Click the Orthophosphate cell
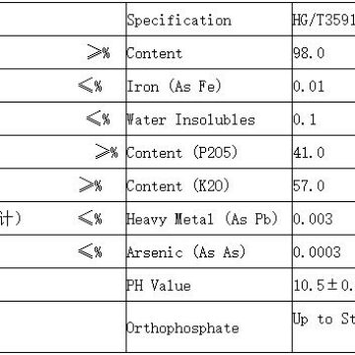The image size is (355, 355). click(209, 326)
